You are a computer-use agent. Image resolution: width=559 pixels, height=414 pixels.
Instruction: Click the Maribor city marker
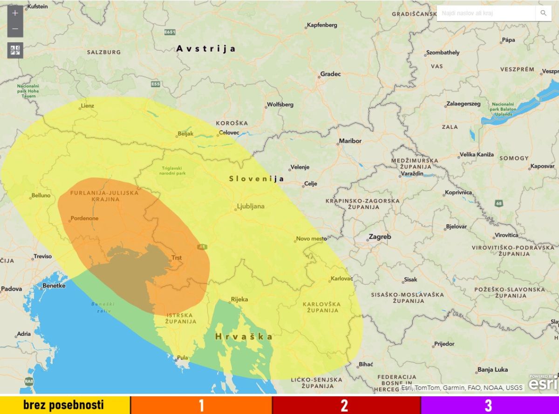tap(338, 143)
